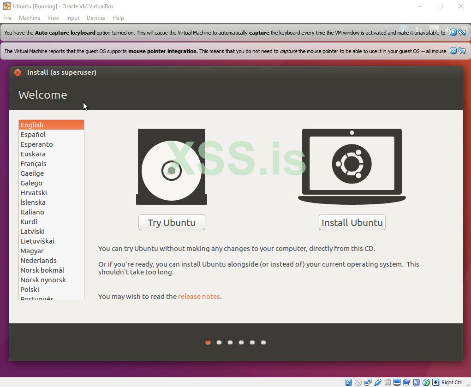Open the release notes link
The image size is (471, 387).
[x=199, y=297]
